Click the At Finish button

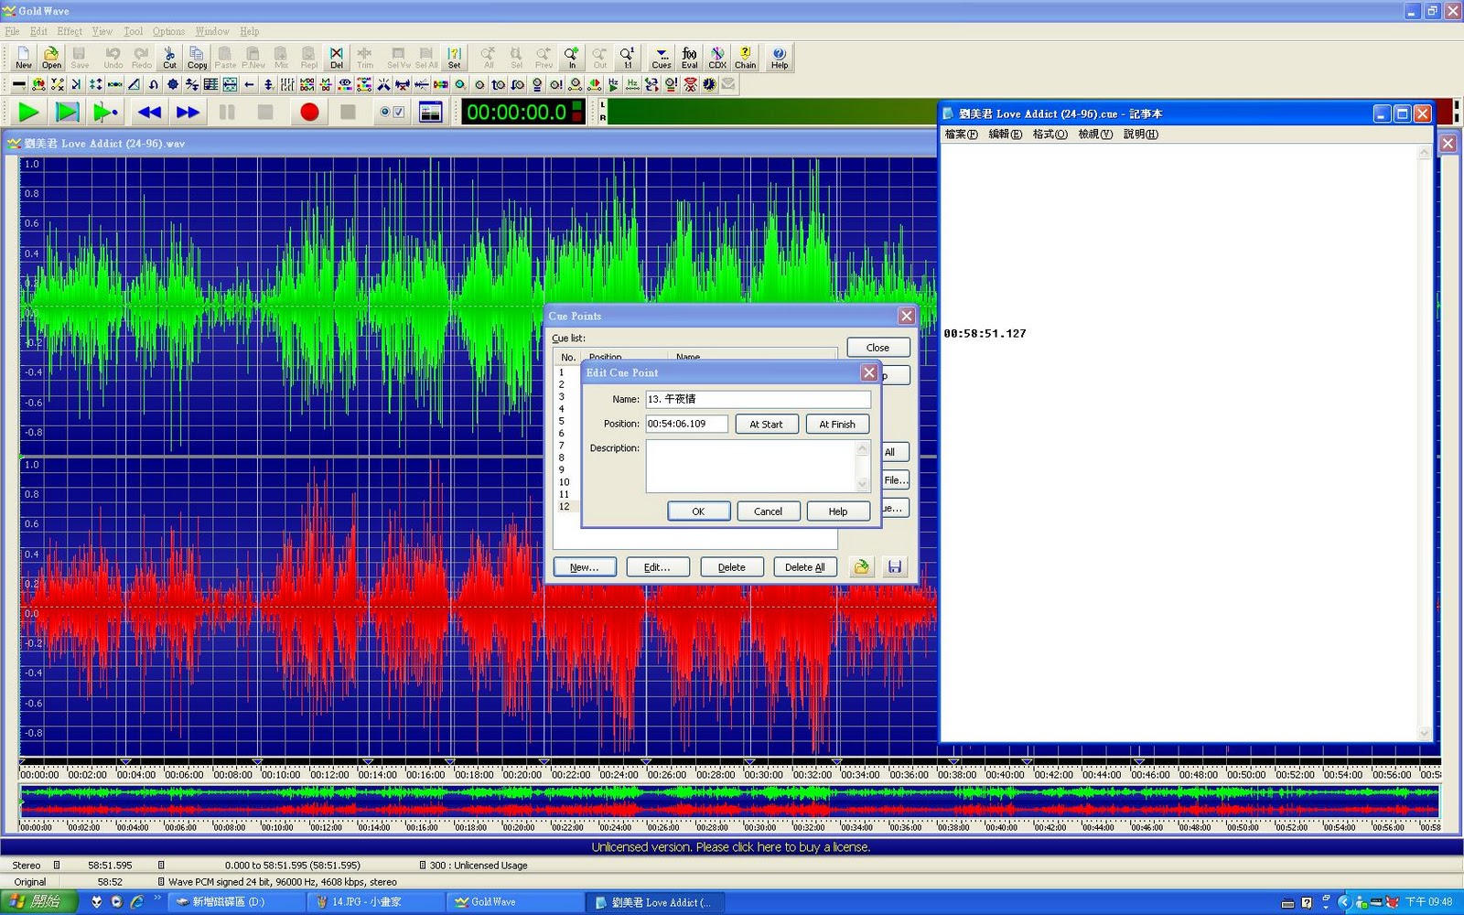pos(836,425)
